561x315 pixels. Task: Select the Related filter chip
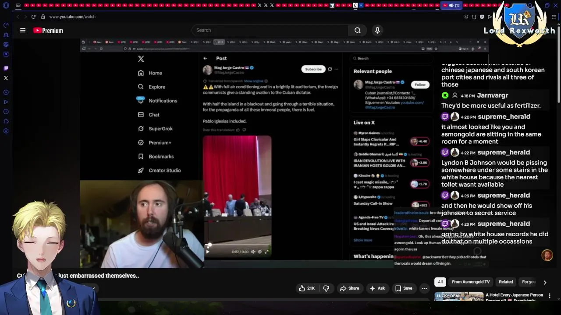[x=505, y=282]
